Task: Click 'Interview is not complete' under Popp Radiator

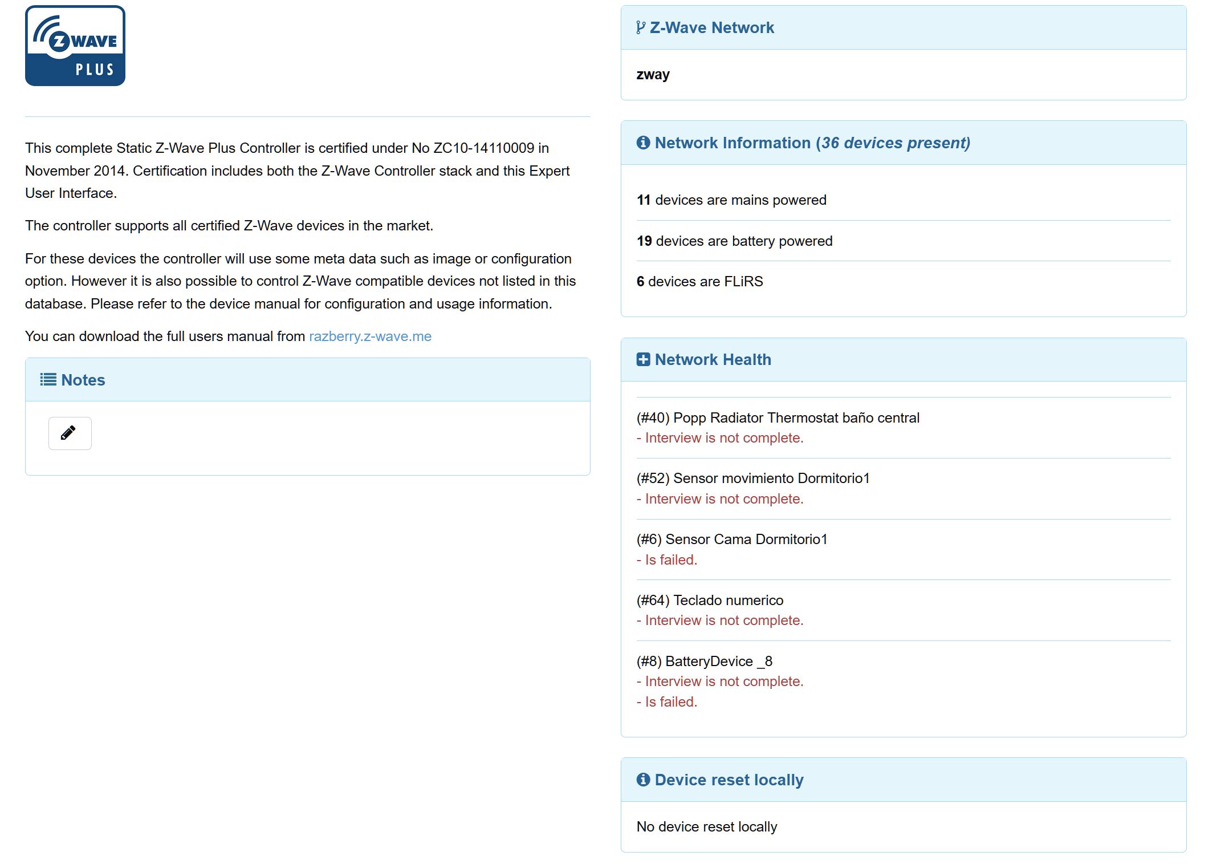Action: pos(720,438)
